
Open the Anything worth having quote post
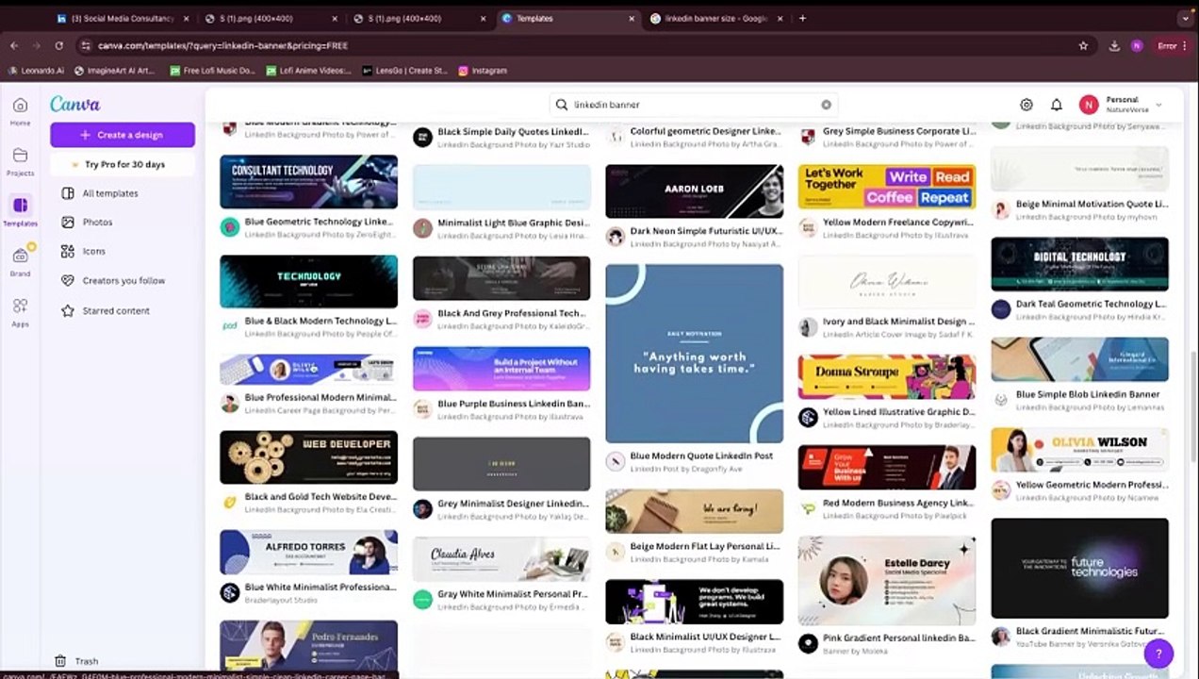click(694, 353)
